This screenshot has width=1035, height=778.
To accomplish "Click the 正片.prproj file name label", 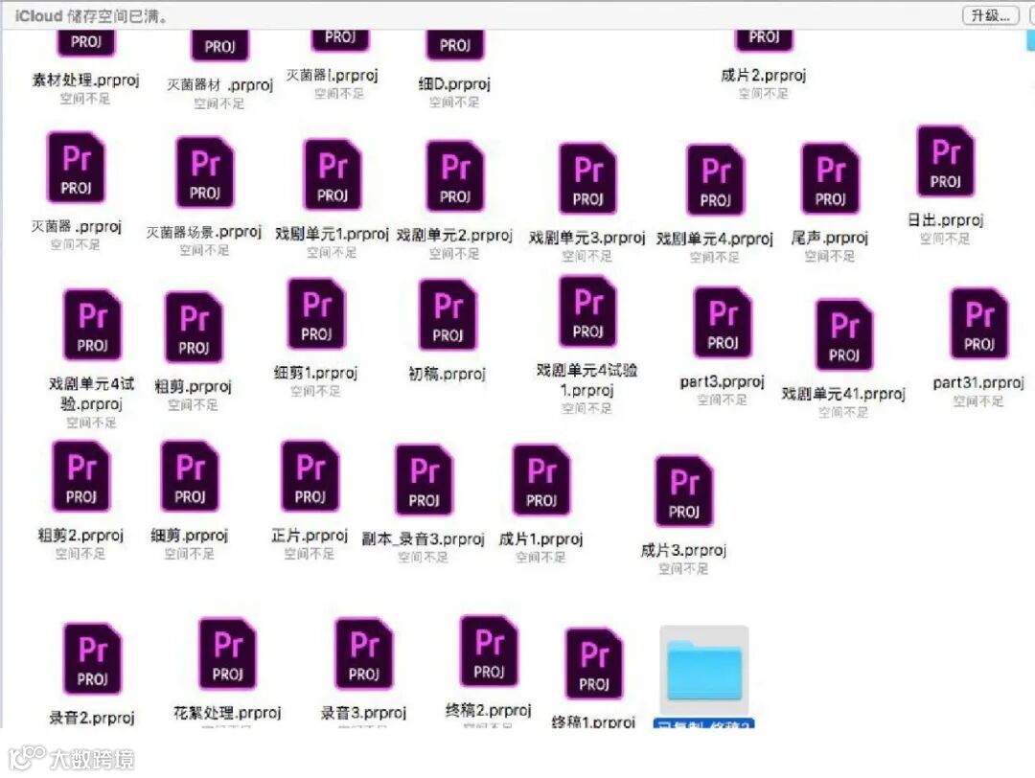I will [310, 536].
